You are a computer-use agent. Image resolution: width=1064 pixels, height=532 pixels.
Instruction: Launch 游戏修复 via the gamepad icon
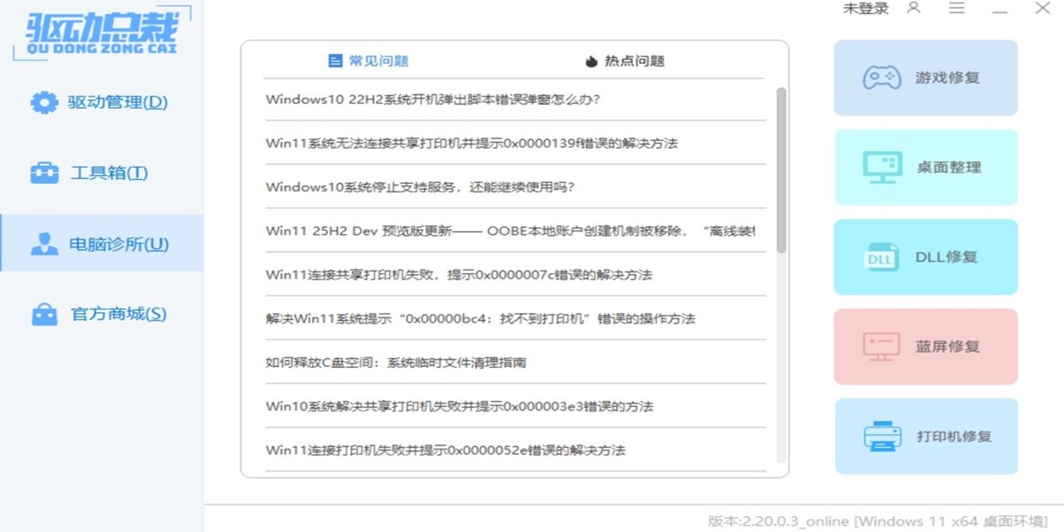[880, 77]
